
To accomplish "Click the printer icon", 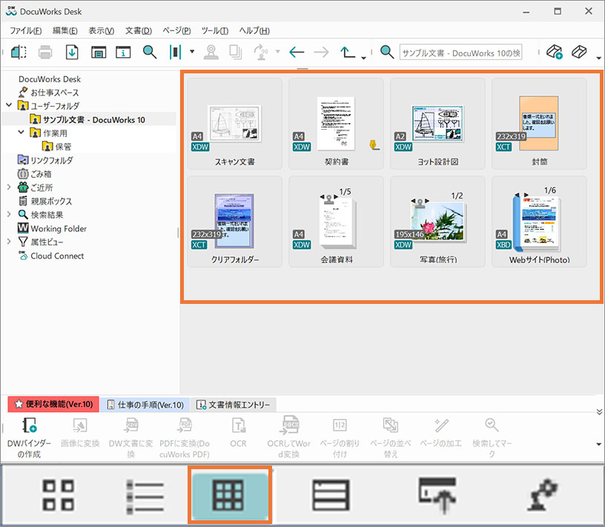I will [45, 52].
